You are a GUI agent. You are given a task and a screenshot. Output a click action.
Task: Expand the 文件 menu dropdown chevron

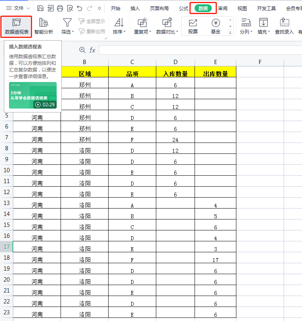(x=29, y=8)
